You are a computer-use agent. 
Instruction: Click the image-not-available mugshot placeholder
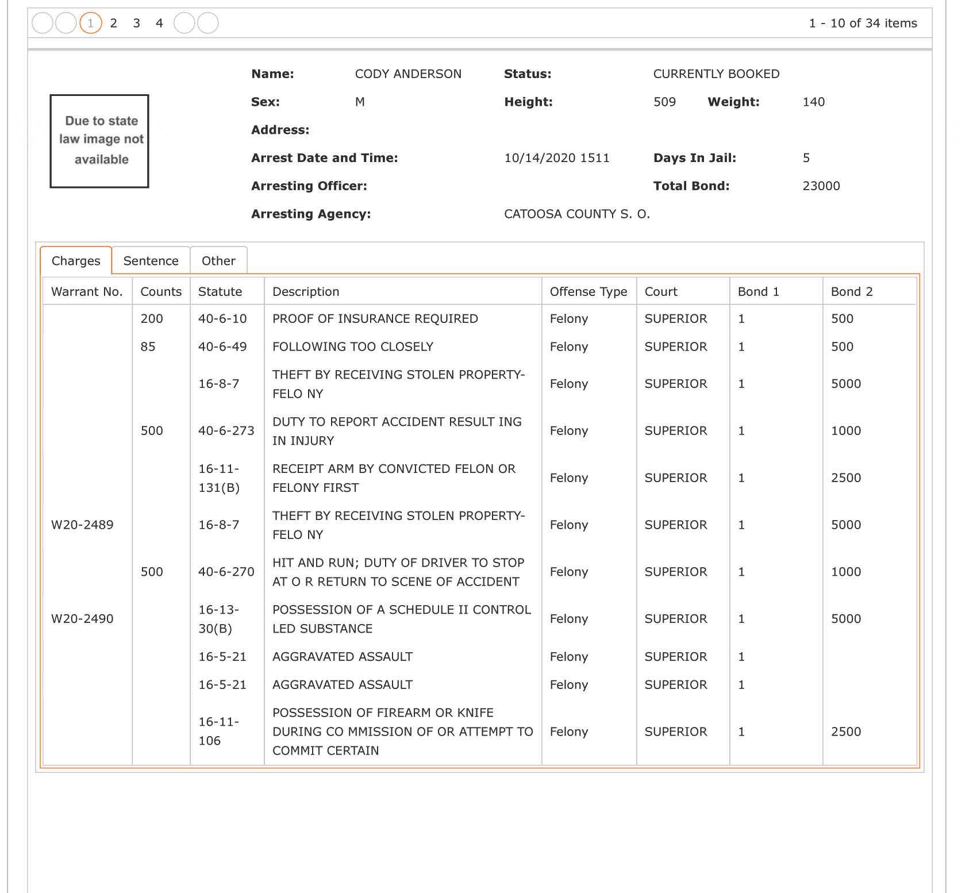pyautogui.click(x=99, y=141)
